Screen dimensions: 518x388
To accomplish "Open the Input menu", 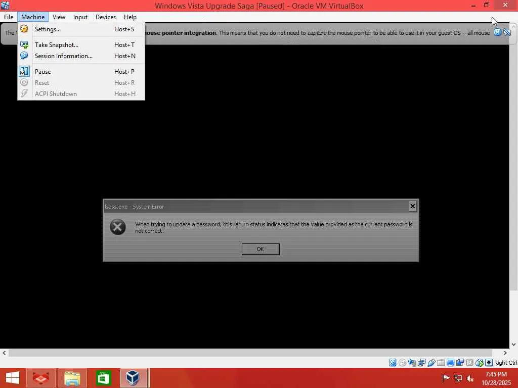I will (80, 17).
